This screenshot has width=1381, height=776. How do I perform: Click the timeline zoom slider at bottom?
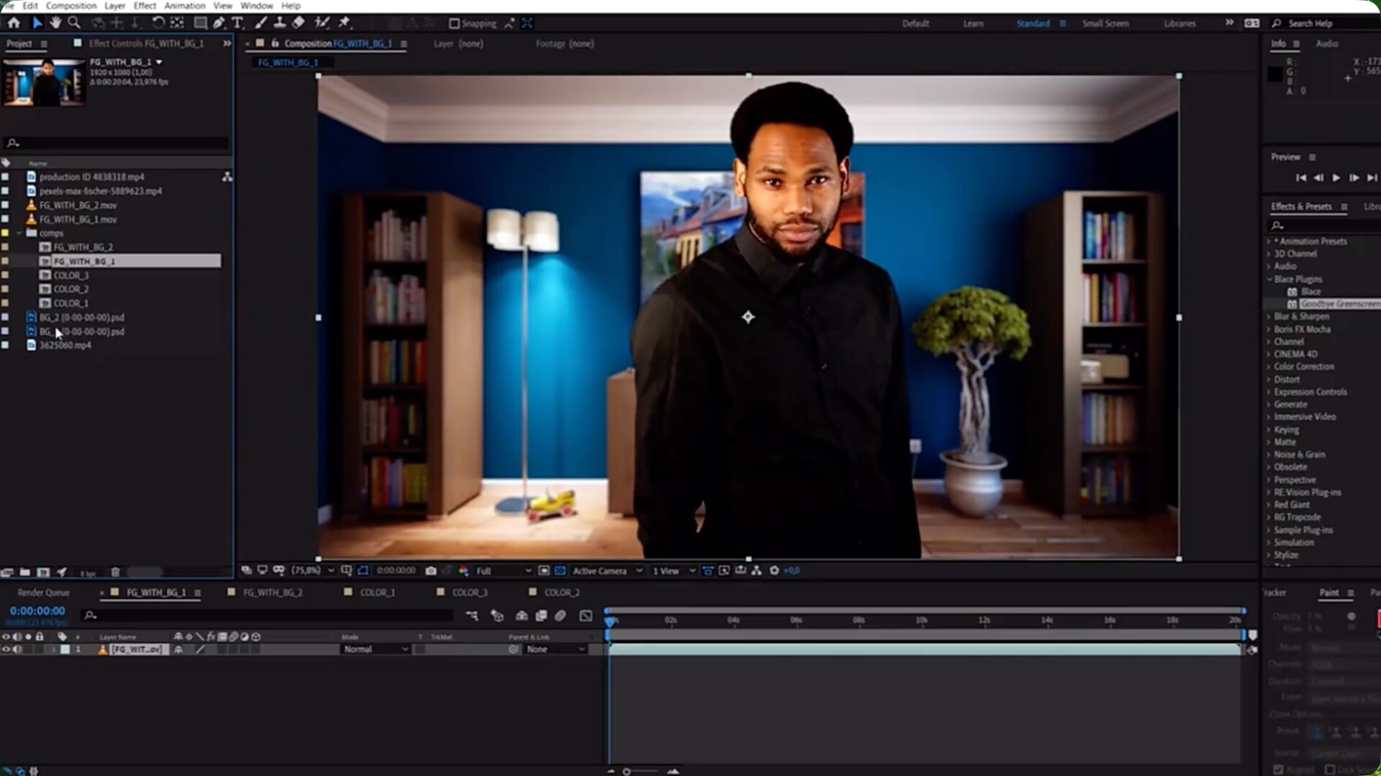coord(627,771)
